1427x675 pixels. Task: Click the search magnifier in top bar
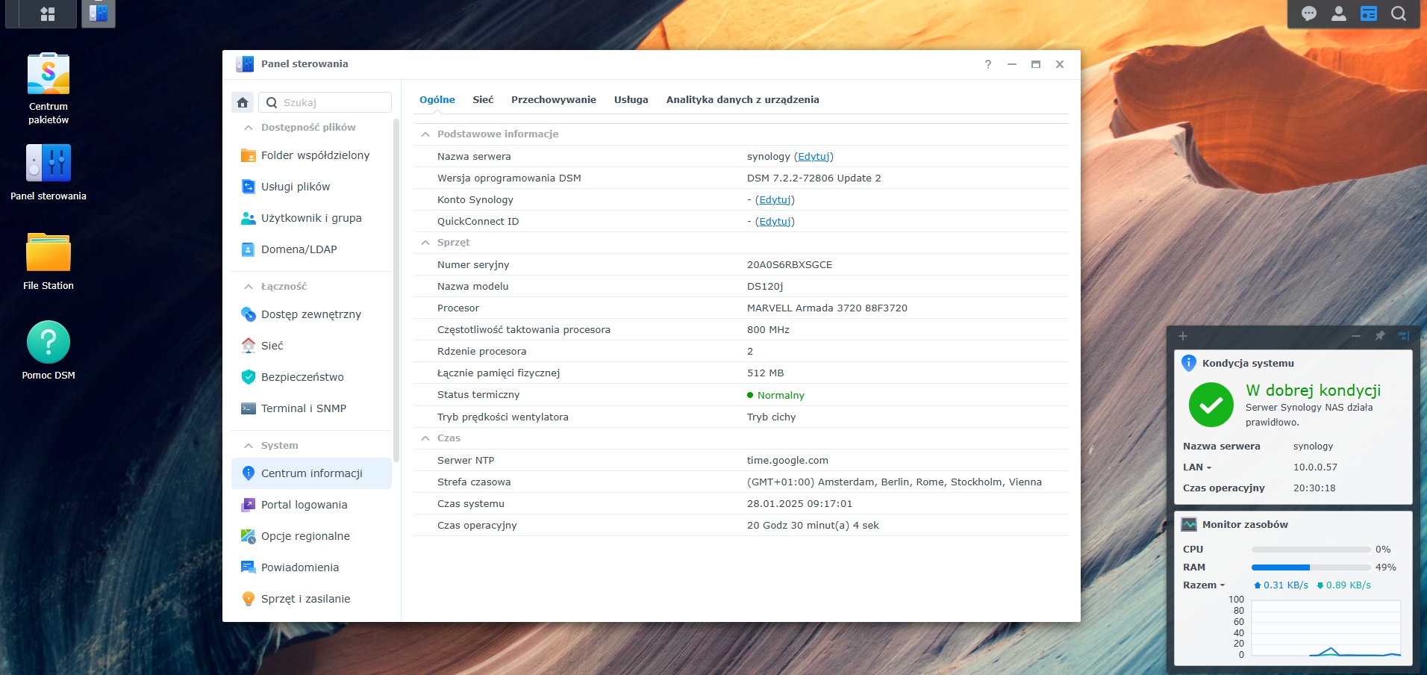pos(1399,13)
